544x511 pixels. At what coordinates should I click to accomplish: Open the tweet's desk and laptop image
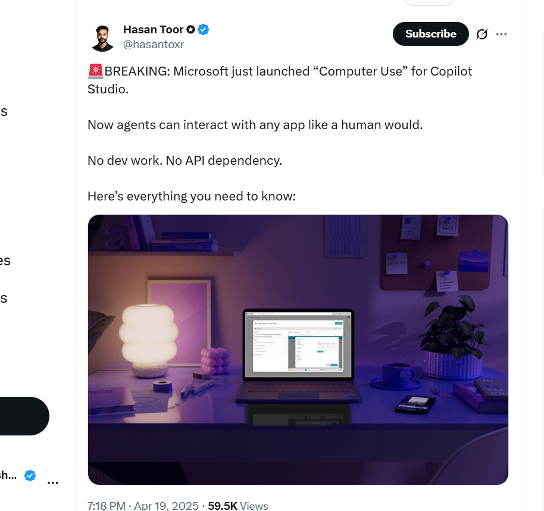[x=298, y=350]
